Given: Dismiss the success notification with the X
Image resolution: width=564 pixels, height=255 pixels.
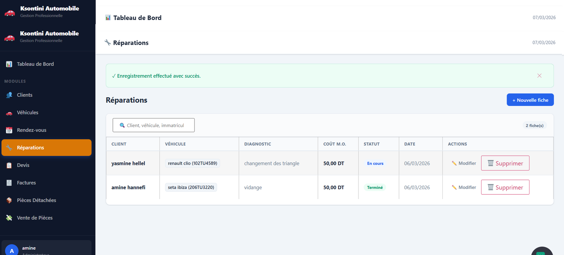Looking at the screenshot, I should click(x=539, y=76).
